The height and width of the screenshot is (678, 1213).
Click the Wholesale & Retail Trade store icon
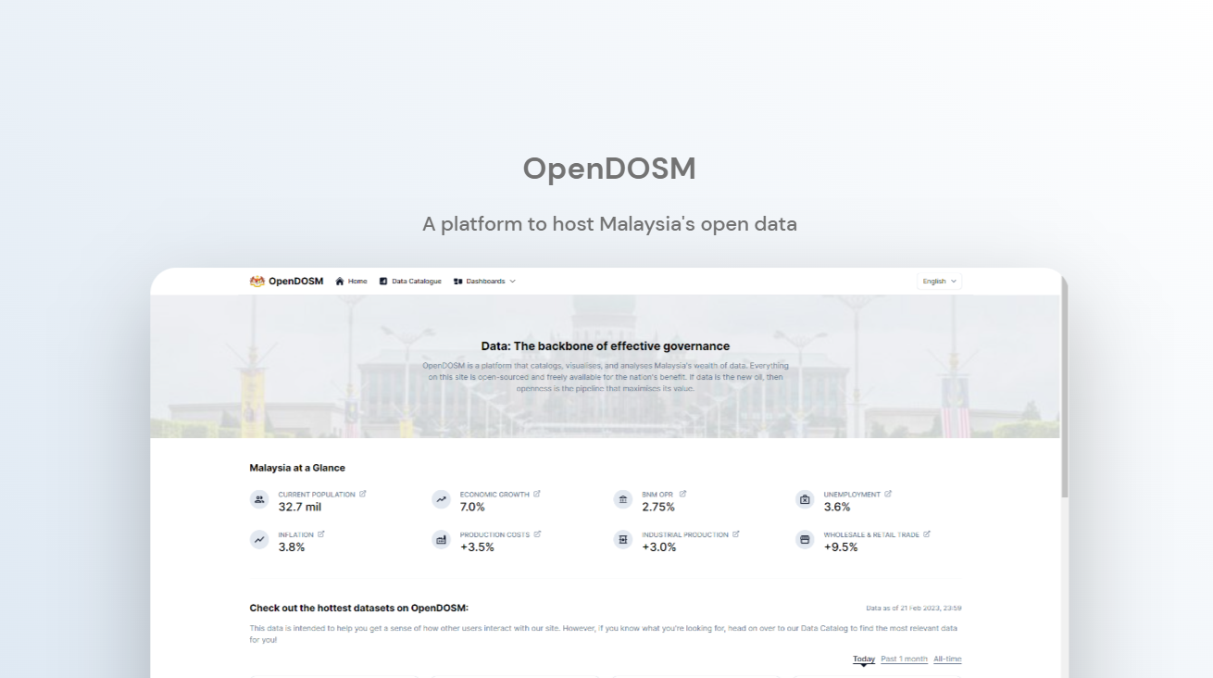coord(805,540)
